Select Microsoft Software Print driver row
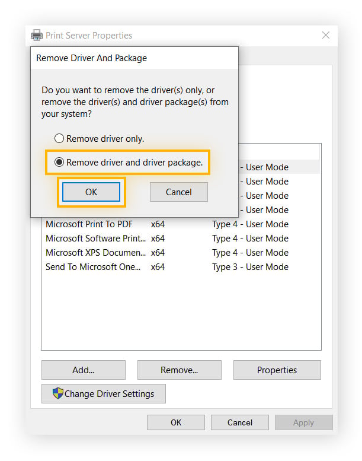This screenshot has width=362, height=461. [x=95, y=239]
